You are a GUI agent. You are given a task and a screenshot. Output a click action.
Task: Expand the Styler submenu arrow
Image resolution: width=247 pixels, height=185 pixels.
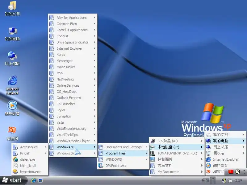click(94, 110)
